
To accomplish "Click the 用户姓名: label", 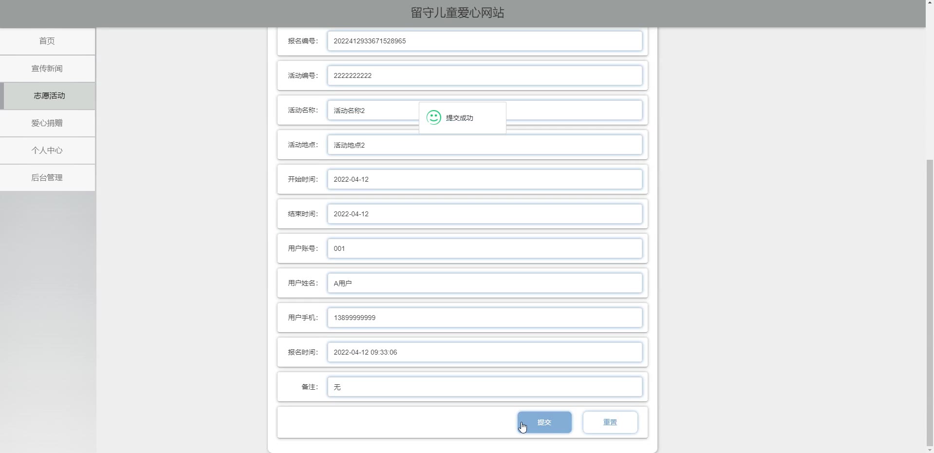I will point(303,283).
